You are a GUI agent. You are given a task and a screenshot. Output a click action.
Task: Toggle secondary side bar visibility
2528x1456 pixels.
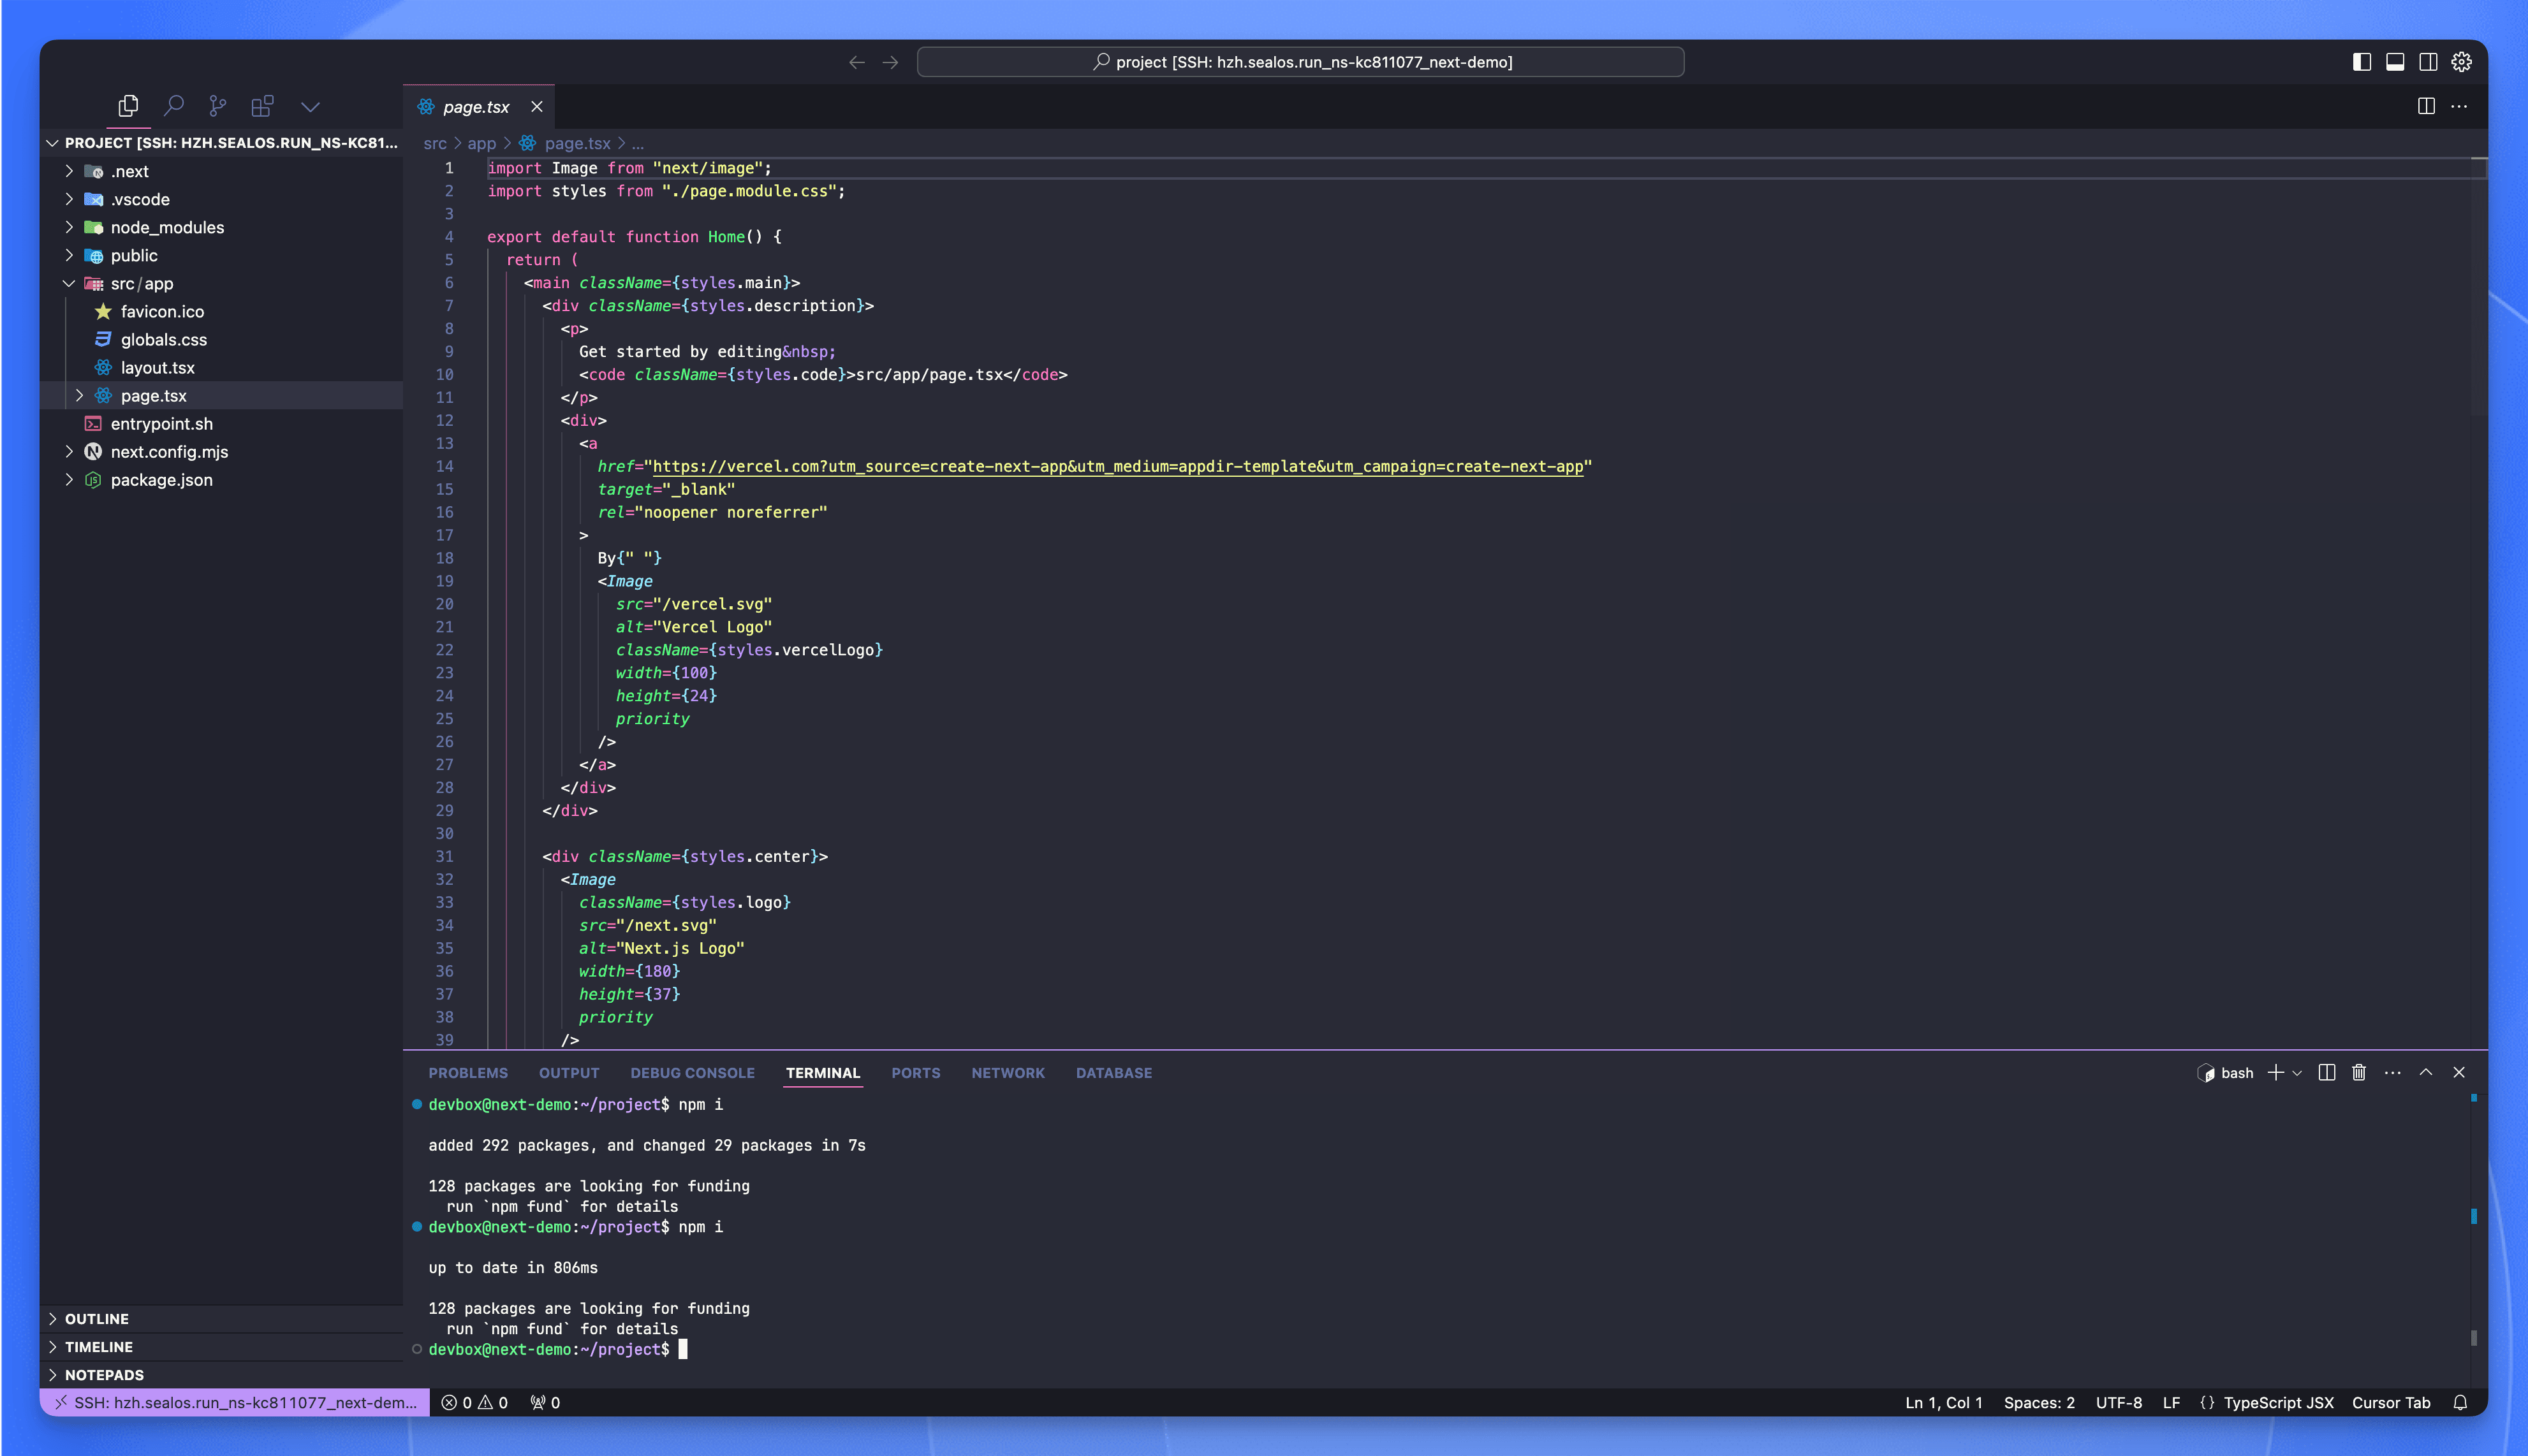pos(2427,62)
